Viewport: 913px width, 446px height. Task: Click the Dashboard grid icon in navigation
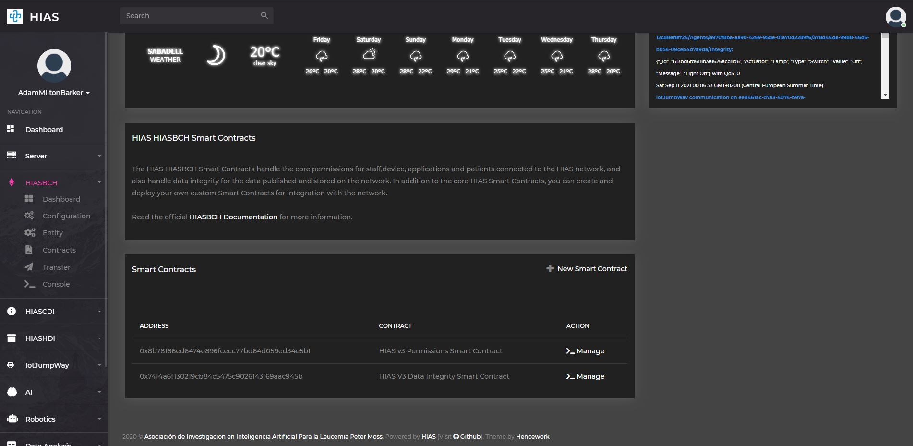(x=11, y=129)
